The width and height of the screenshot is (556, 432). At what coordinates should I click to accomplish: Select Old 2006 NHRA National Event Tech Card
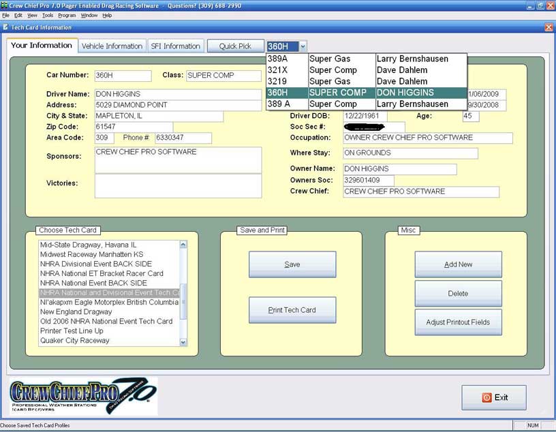109,322
